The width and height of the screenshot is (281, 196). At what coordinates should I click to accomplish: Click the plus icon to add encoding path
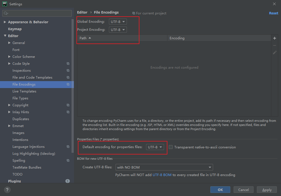tap(275, 38)
